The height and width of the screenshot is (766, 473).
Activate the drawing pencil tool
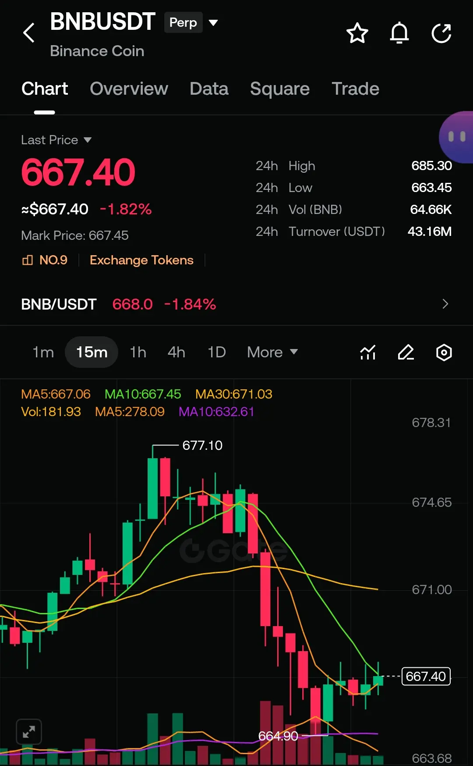pos(406,352)
